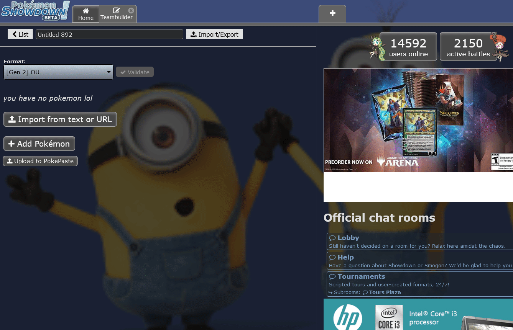Click Import from text or URL
This screenshot has height=330, width=513.
(x=60, y=119)
